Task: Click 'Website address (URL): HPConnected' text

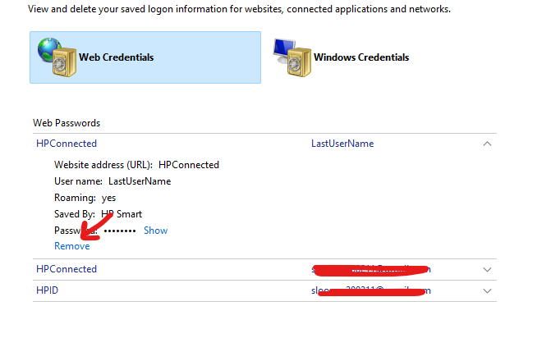Action: point(136,165)
